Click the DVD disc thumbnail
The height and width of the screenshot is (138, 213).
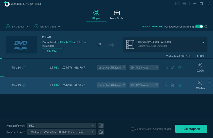(x=21, y=44)
